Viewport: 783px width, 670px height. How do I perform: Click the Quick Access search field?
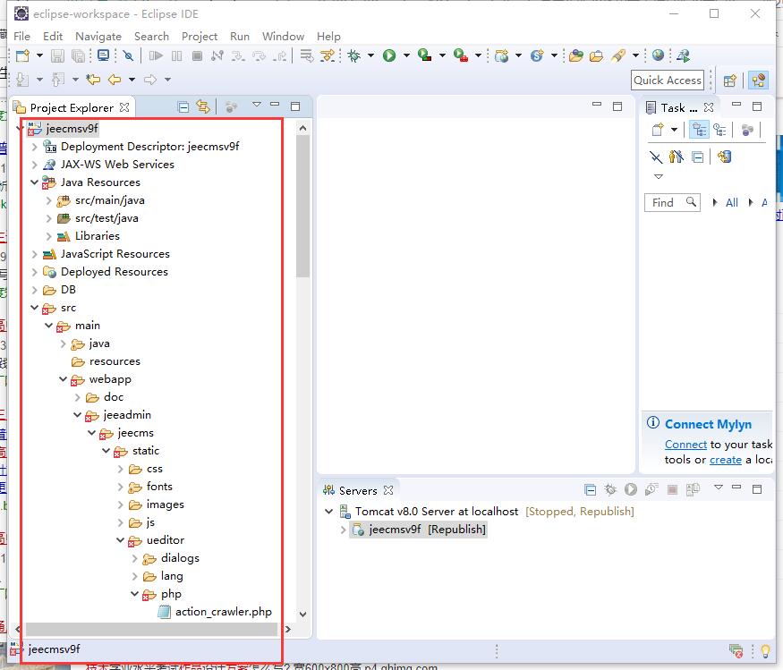667,80
